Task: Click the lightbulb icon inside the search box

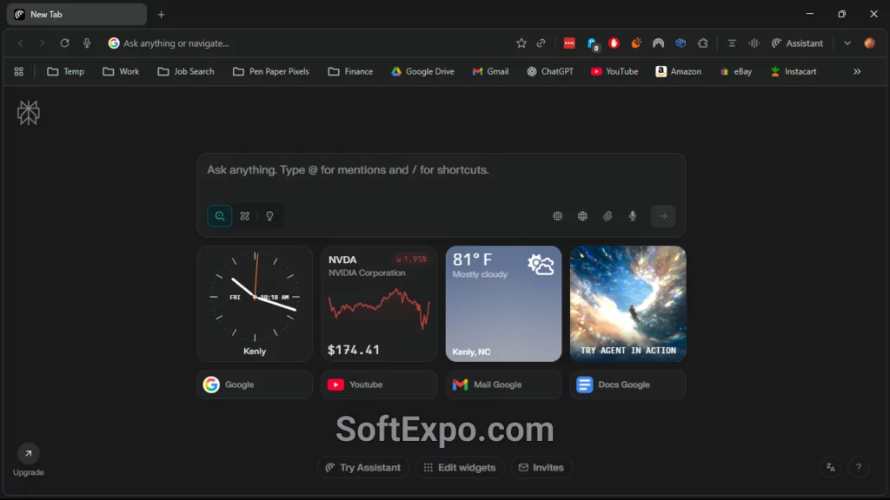Action: click(270, 216)
